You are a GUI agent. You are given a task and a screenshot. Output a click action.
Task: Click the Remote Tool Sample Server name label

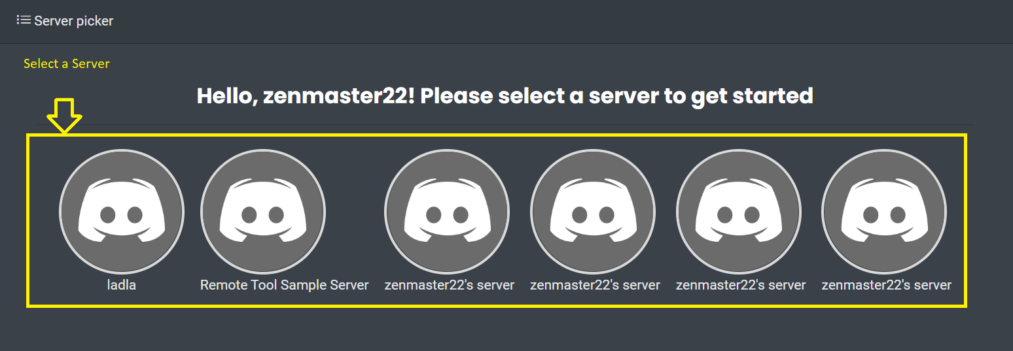click(285, 285)
